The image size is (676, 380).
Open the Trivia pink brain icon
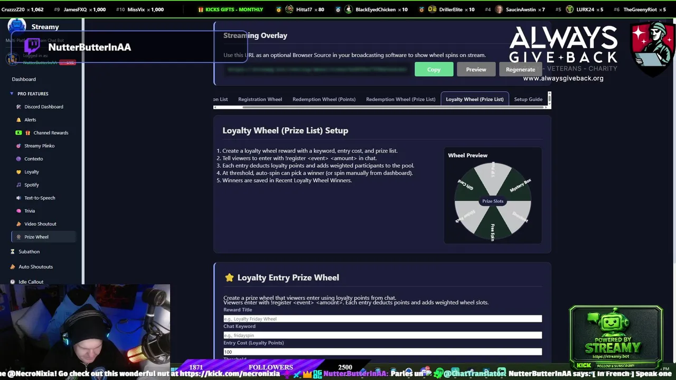[x=18, y=211]
